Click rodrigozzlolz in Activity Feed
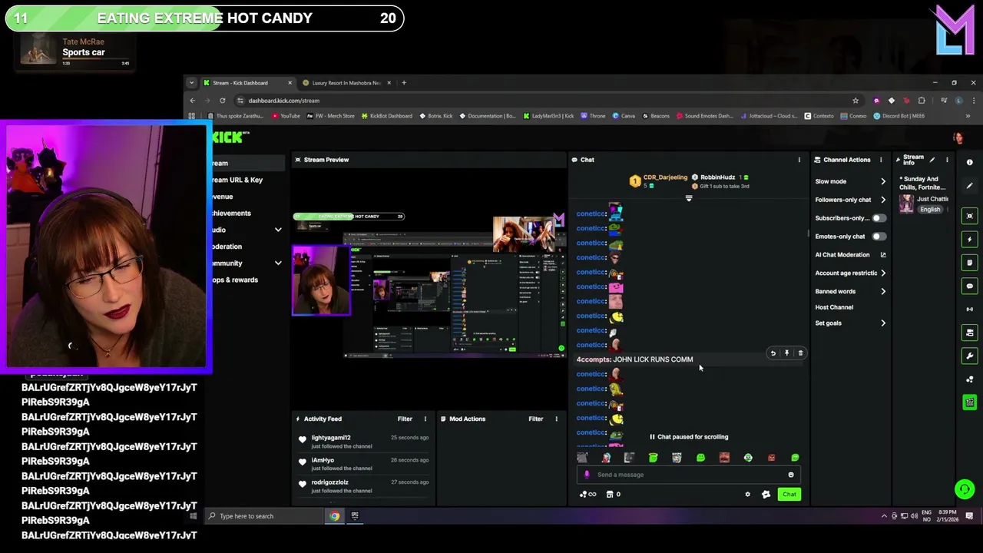Screen dimensions: 983x553 [329, 482]
